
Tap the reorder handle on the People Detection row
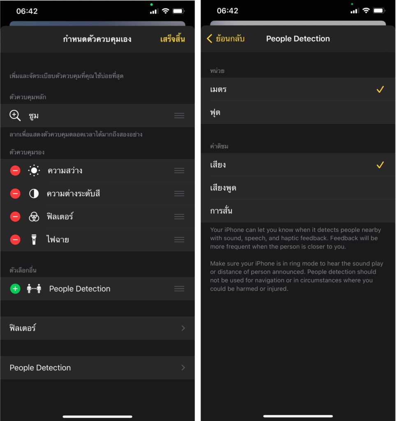(x=179, y=289)
